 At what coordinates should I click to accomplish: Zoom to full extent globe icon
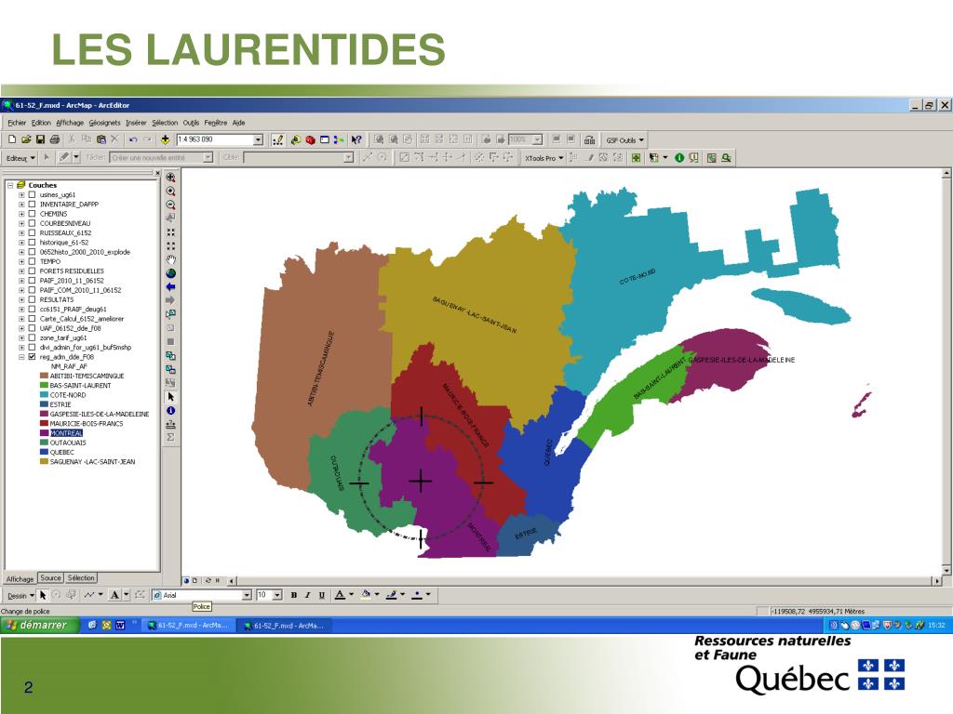tap(171, 273)
